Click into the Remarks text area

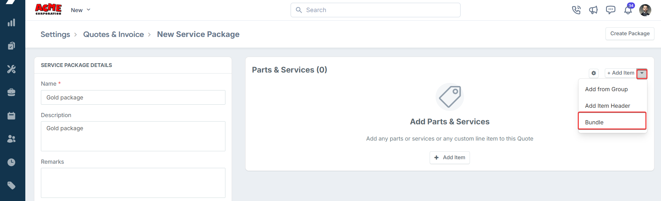(133, 183)
